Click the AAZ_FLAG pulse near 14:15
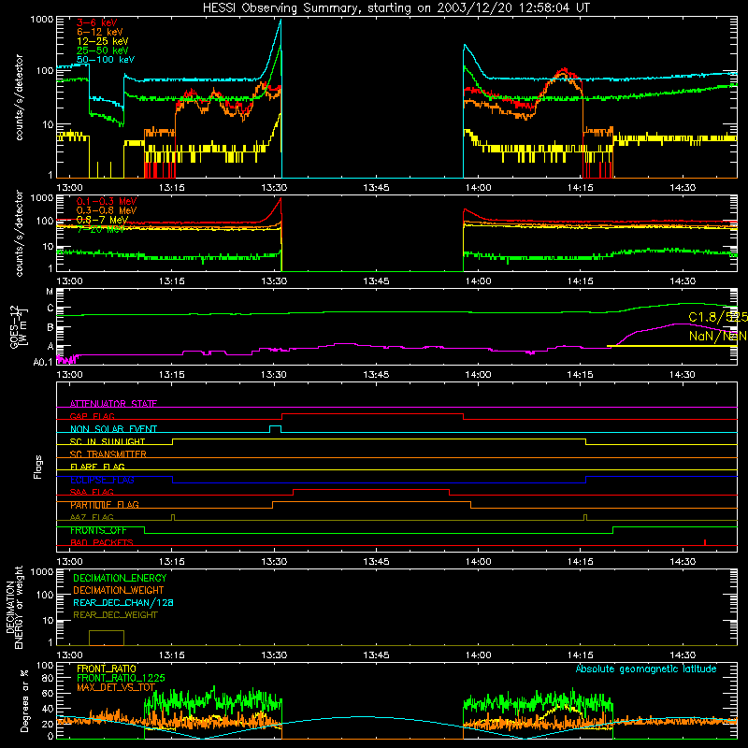748x748 pixels. tap(586, 518)
